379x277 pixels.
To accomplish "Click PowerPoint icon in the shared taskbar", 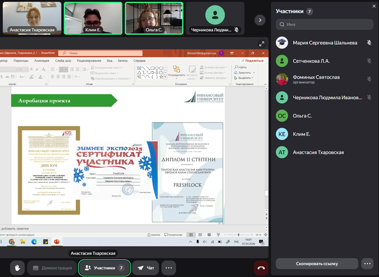I will coord(57,242).
